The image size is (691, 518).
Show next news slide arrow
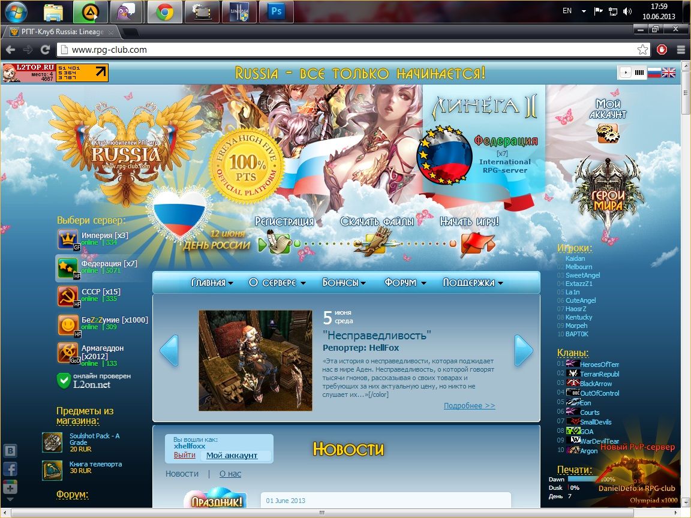pyautogui.click(x=524, y=351)
